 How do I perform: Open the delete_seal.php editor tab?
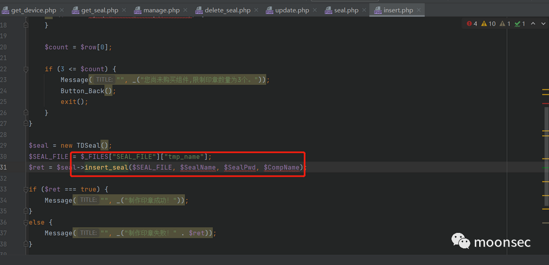click(228, 11)
